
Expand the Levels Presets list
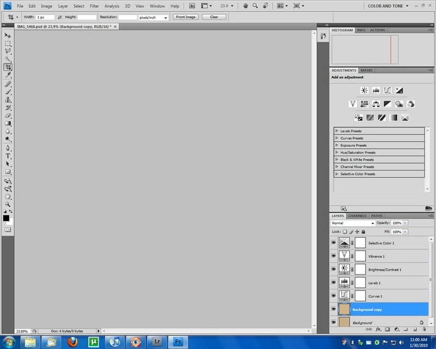pyautogui.click(x=337, y=131)
